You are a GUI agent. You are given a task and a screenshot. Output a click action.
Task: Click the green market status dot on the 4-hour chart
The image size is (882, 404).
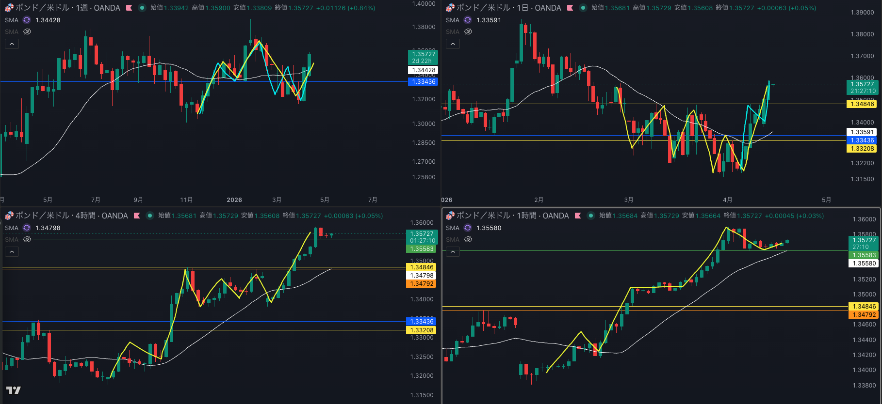[150, 216]
